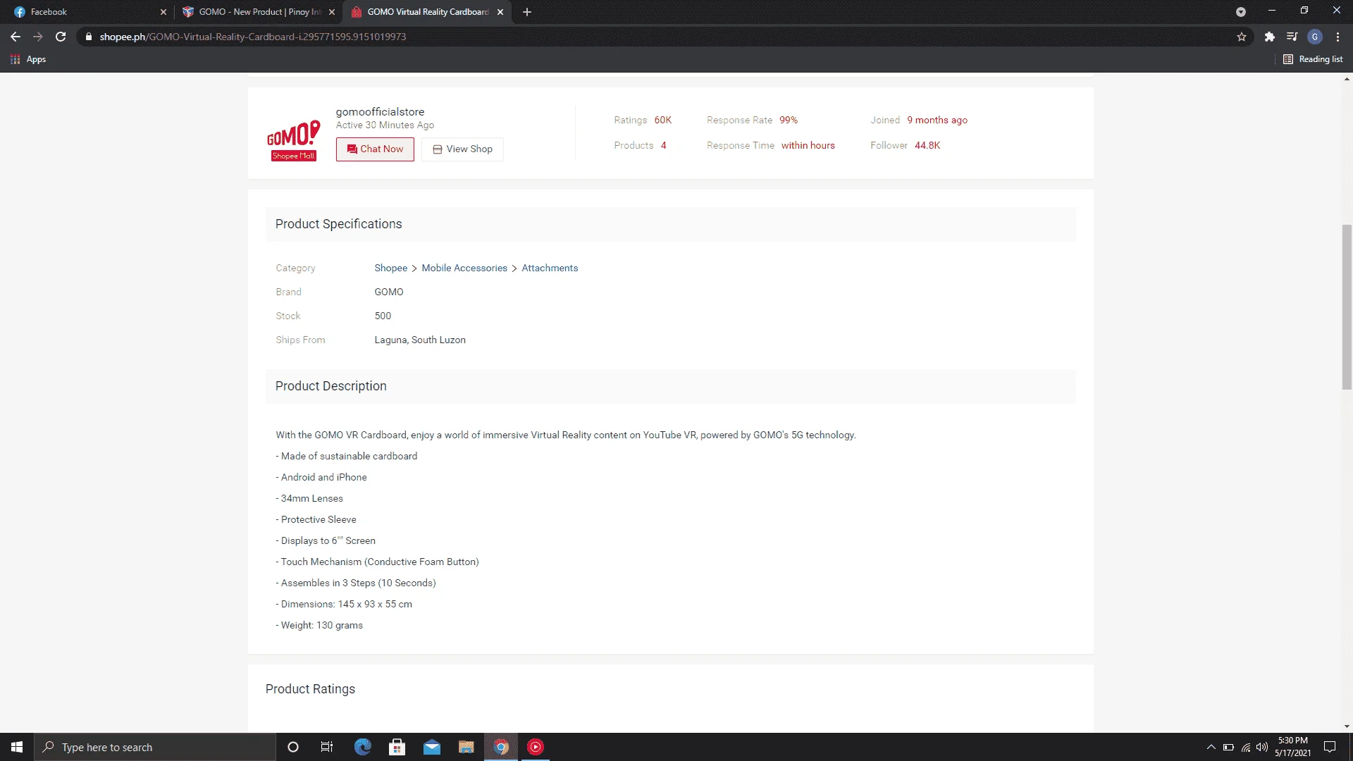Bookmark this page with the star icon
Image resolution: width=1353 pixels, height=761 pixels.
pos(1242,37)
